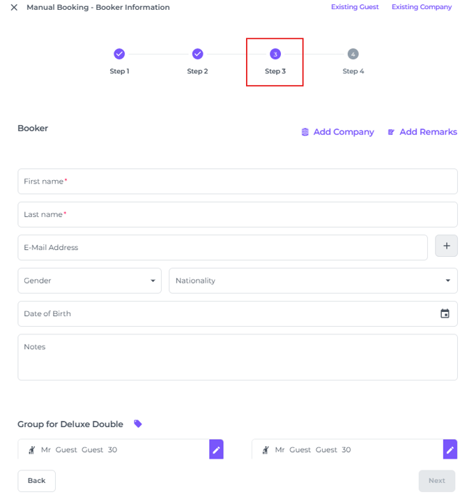Edit the first guest with pencil icon
The image size is (467, 497).
point(216,450)
